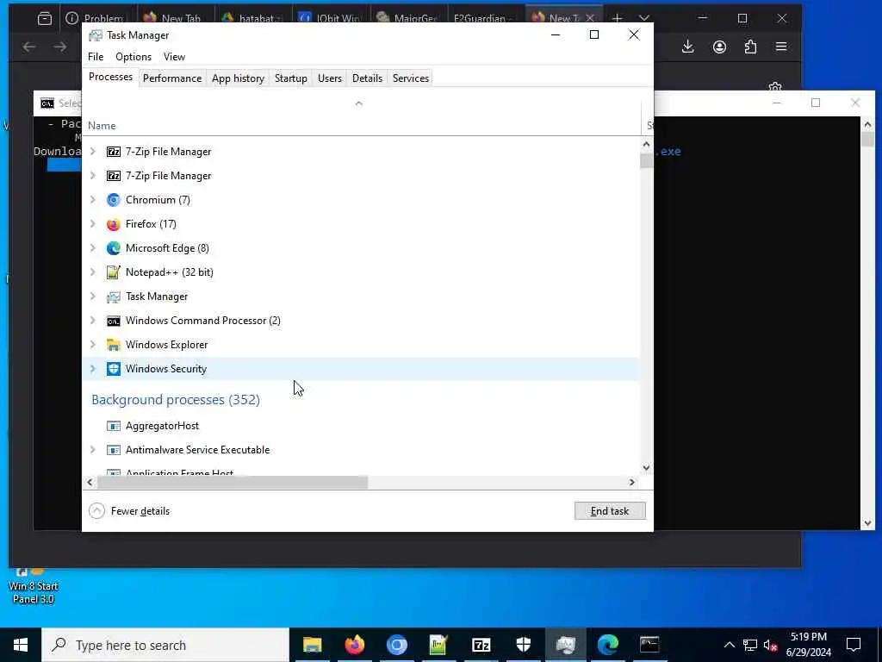Select the IObit Firefox tab
The width and height of the screenshot is (882, 662).
pos(332,19)
